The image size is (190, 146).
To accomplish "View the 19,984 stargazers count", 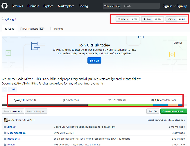I will [x=158, y=19].
